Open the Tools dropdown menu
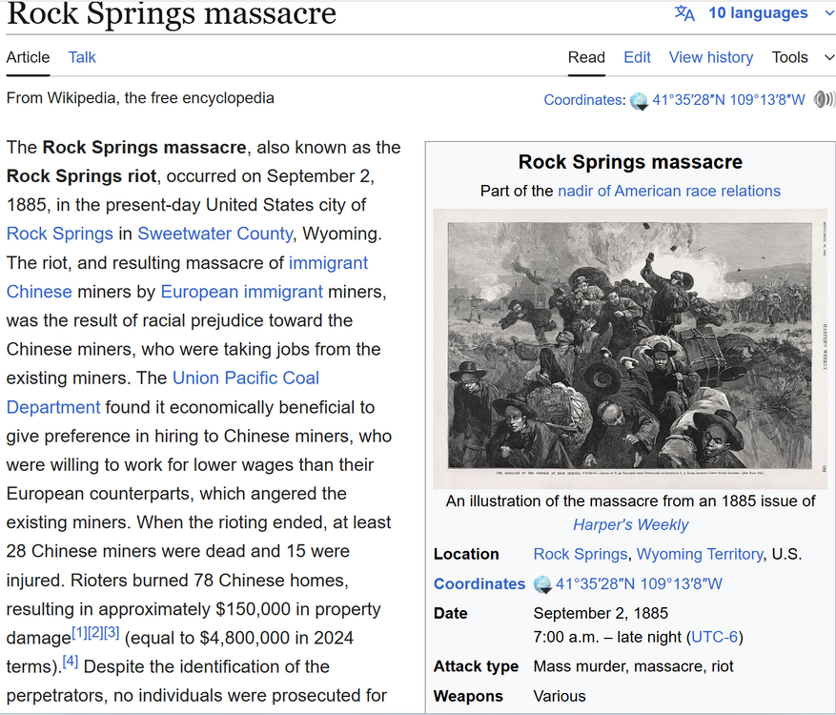Image resolution: width=836 pixels, height=715 pixels. [803, 57]
